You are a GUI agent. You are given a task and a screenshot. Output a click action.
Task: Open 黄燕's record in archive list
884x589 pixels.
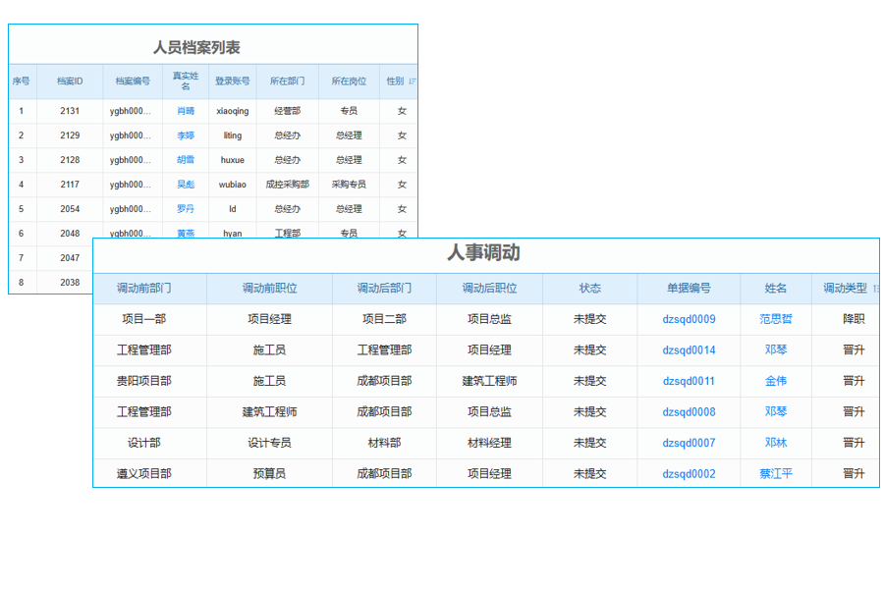click(185, 234)
